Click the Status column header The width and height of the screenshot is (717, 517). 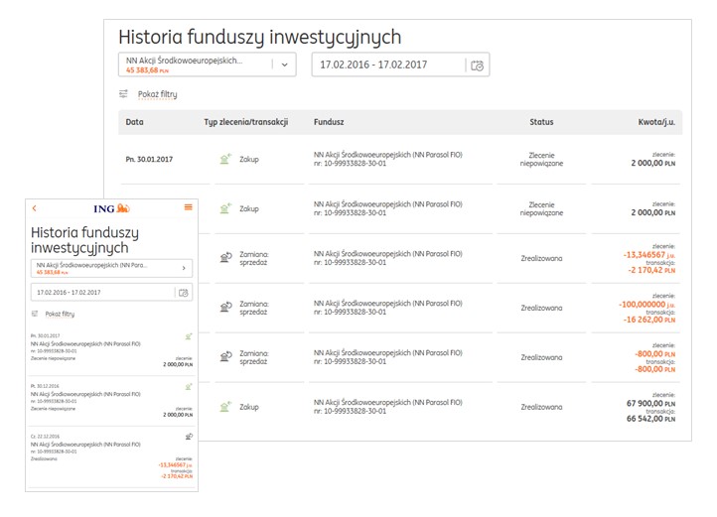pos(541,122)
